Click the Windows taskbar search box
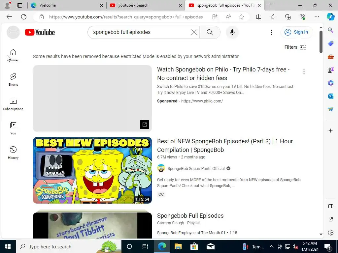 69,246
